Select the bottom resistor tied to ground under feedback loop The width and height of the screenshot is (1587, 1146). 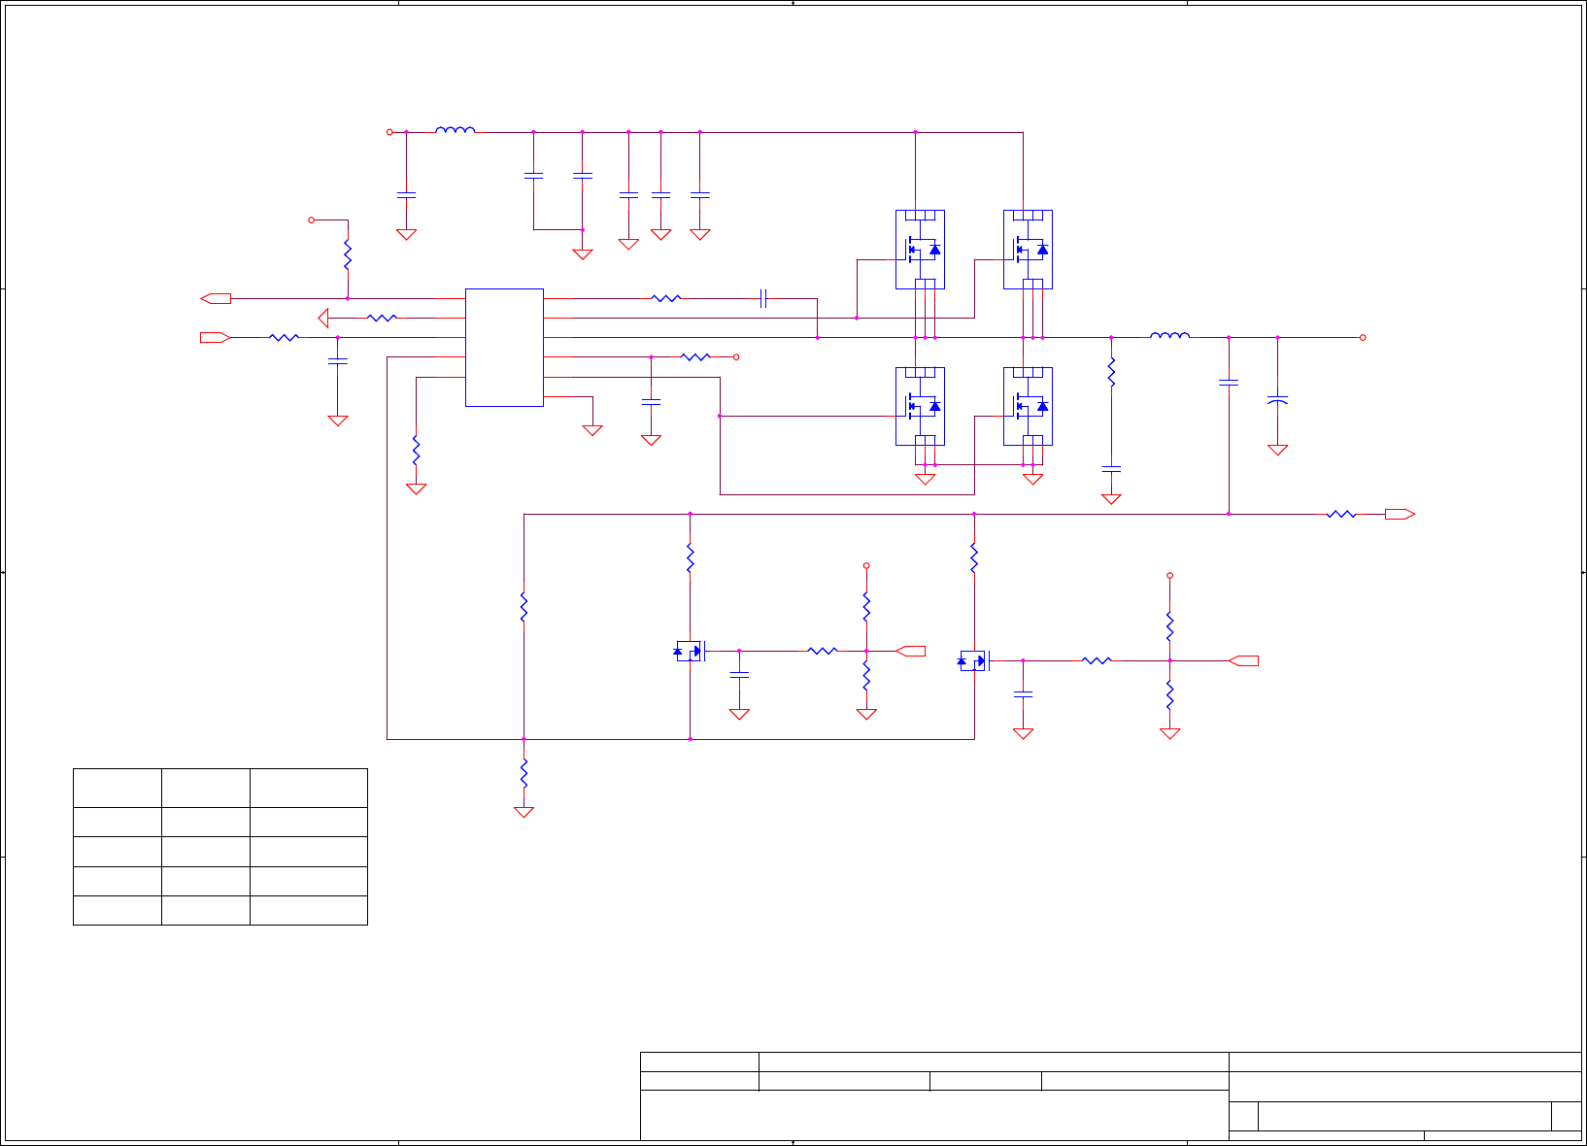[523, 773]
